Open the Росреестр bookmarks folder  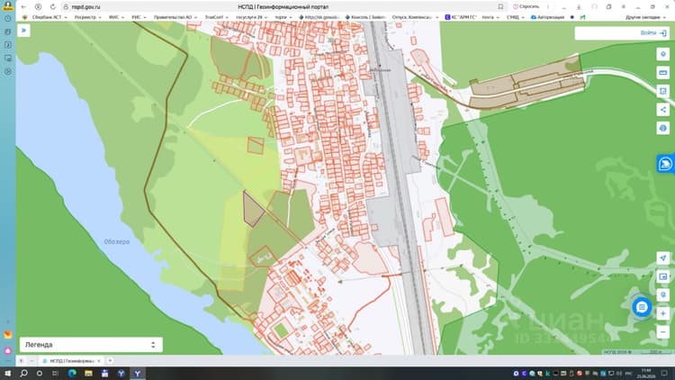point(88,17)
